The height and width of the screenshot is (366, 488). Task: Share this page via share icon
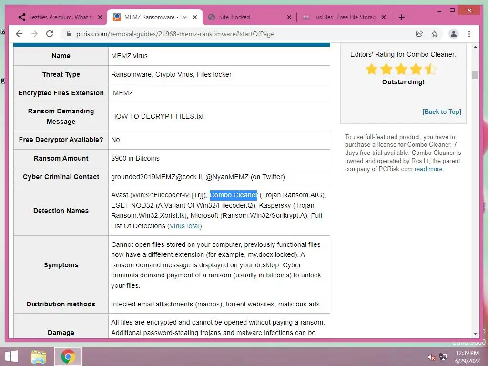pyautogui.click(x=419, y=34)
